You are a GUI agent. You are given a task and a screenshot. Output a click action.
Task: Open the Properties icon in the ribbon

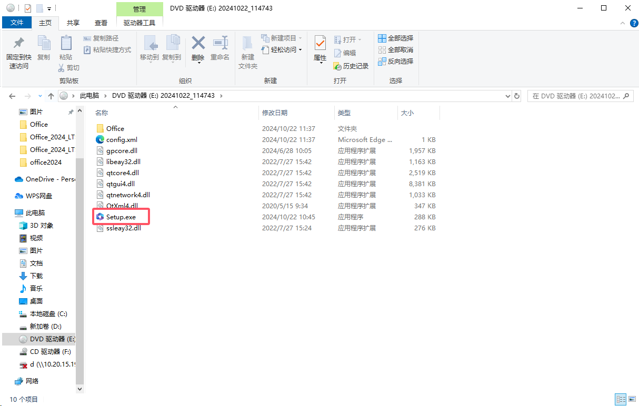pos(319,43)
